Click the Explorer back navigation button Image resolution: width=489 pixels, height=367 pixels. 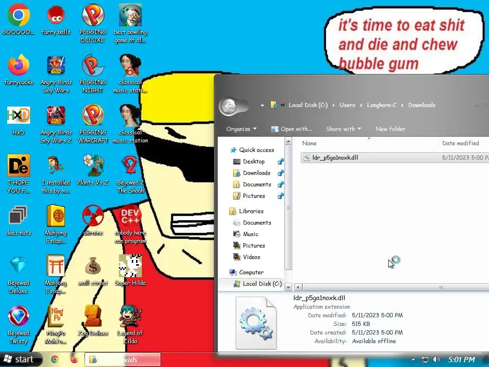click(x=228, y=106)
